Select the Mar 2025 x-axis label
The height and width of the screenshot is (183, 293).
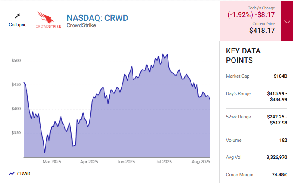pyautogui.click(x=52, y=162)
